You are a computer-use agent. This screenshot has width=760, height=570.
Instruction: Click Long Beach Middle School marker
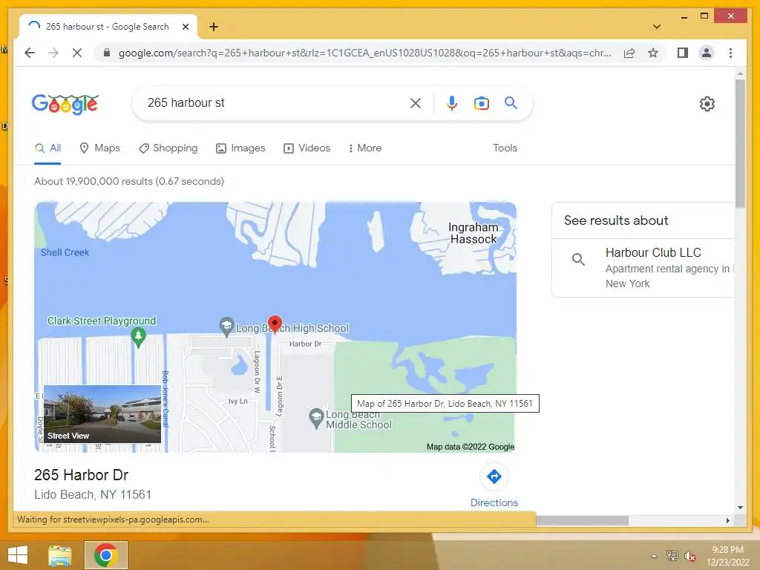click(316, 419)
